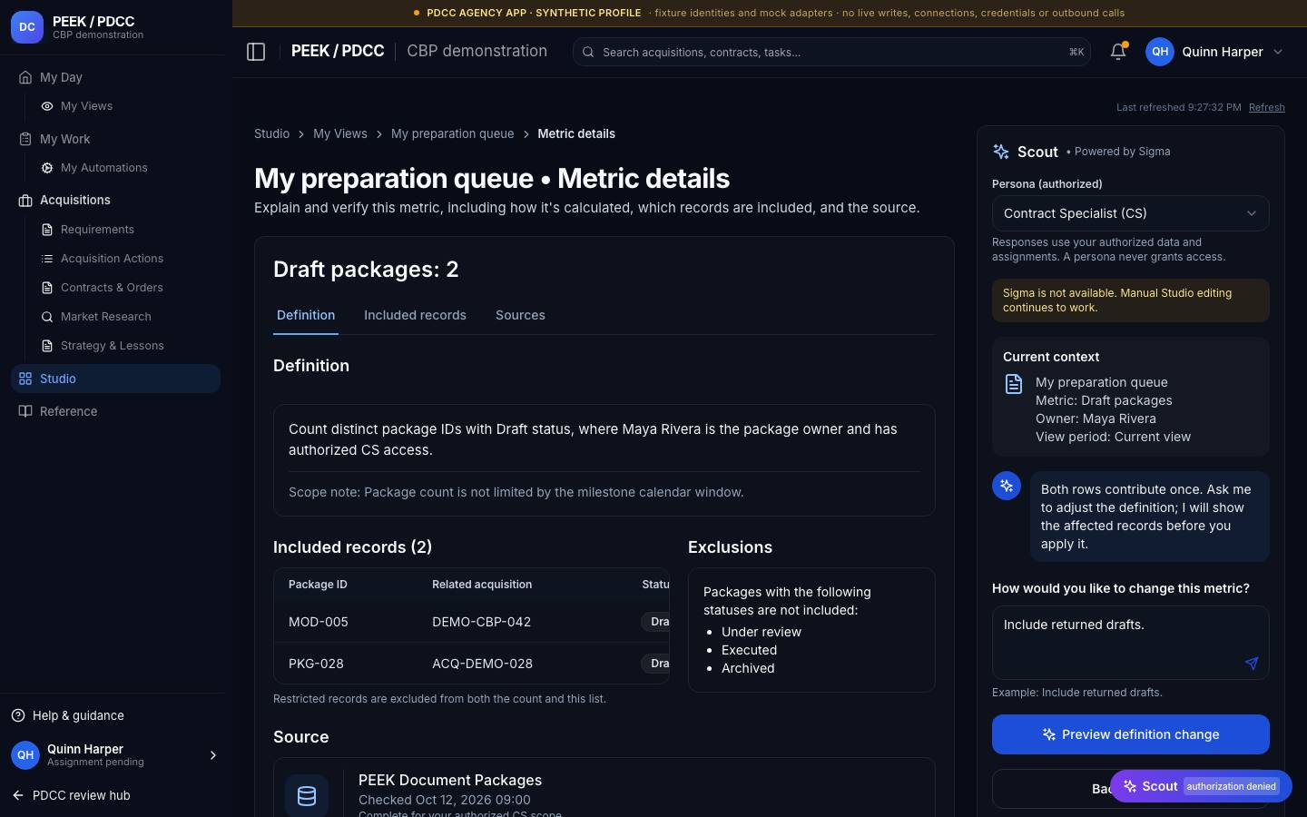Click the DC organization logo

tap(27, 27)
